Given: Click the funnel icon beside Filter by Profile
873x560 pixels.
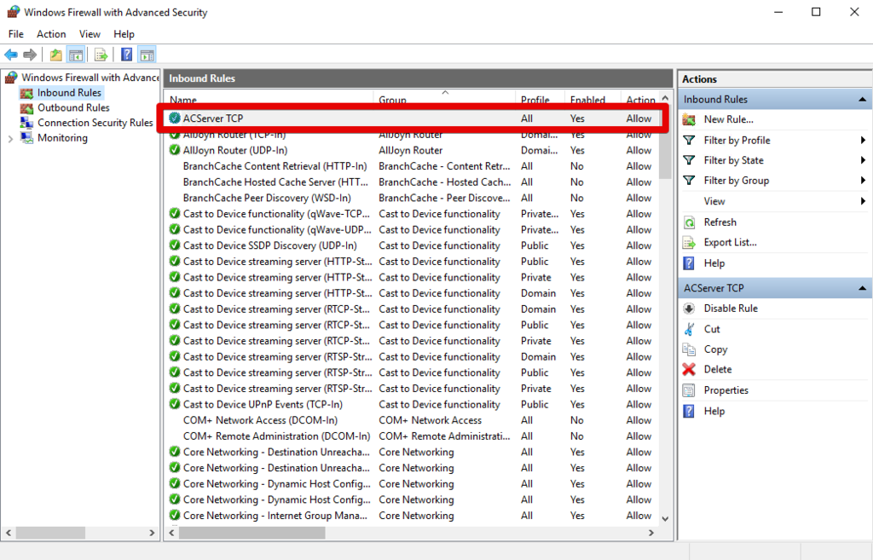Looking at the screenshot, I should [x=689, y=141].
